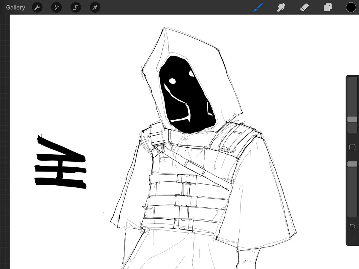Screen dimensions: 359x269
Task: Open the Layers panel
Action: coord(328,7)
